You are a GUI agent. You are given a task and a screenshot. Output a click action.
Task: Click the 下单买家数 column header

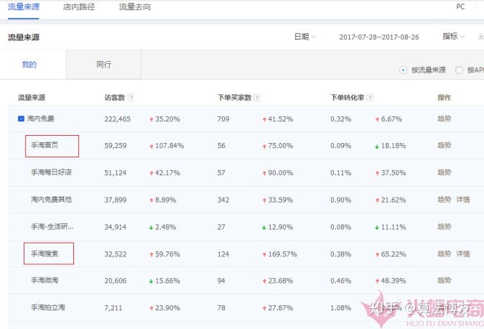click(x=235, y=98)
